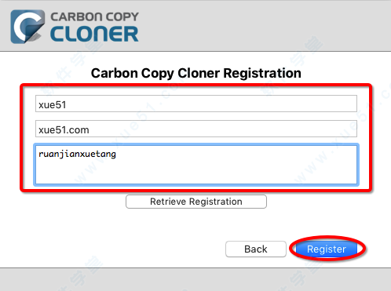
Task: Click the Carbon Copy Cloner Registration heading
Action: coord(196,73)
